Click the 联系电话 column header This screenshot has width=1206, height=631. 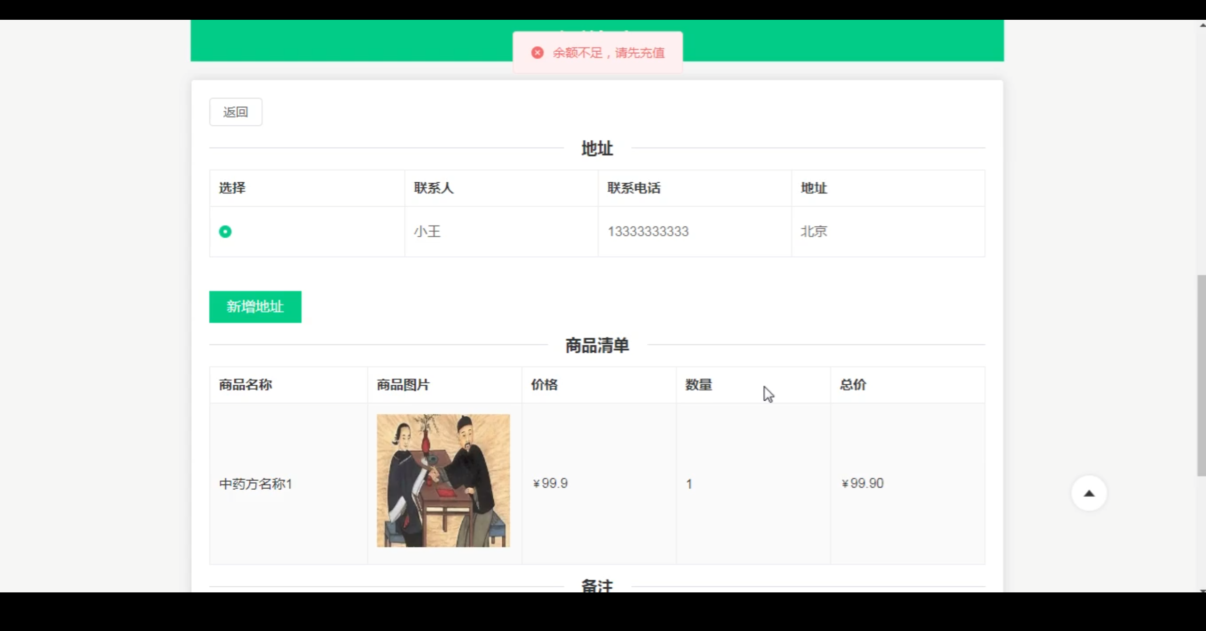(634, 188)
